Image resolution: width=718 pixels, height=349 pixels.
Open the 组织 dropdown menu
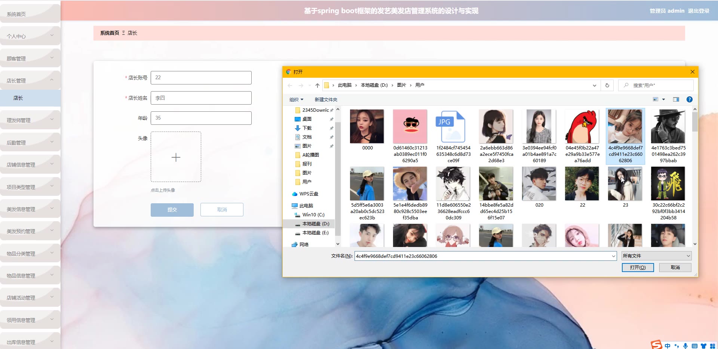pyautogui.click(x=296, y=100)
